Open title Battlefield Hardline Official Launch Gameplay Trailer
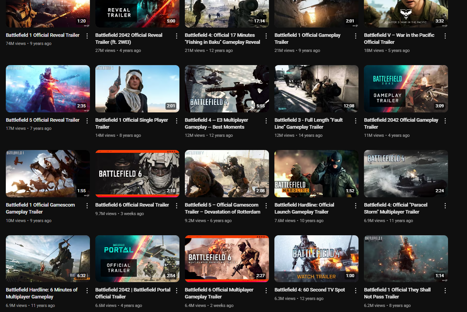The image size is (467, 312). pos(304,208)
